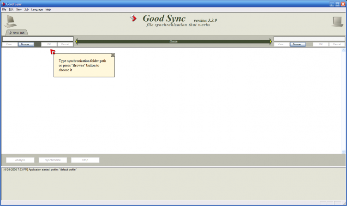Focus the left folder path field
This screenshot has width=347, height=206.
37,39
